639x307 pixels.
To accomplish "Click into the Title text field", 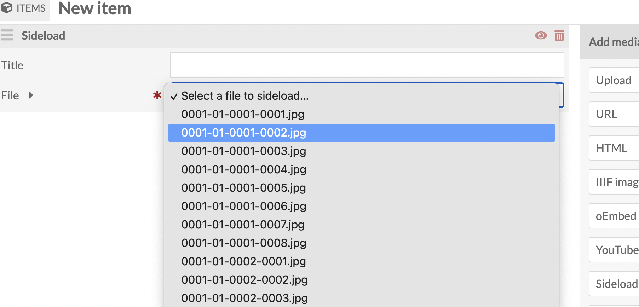I will click(367, 65).
